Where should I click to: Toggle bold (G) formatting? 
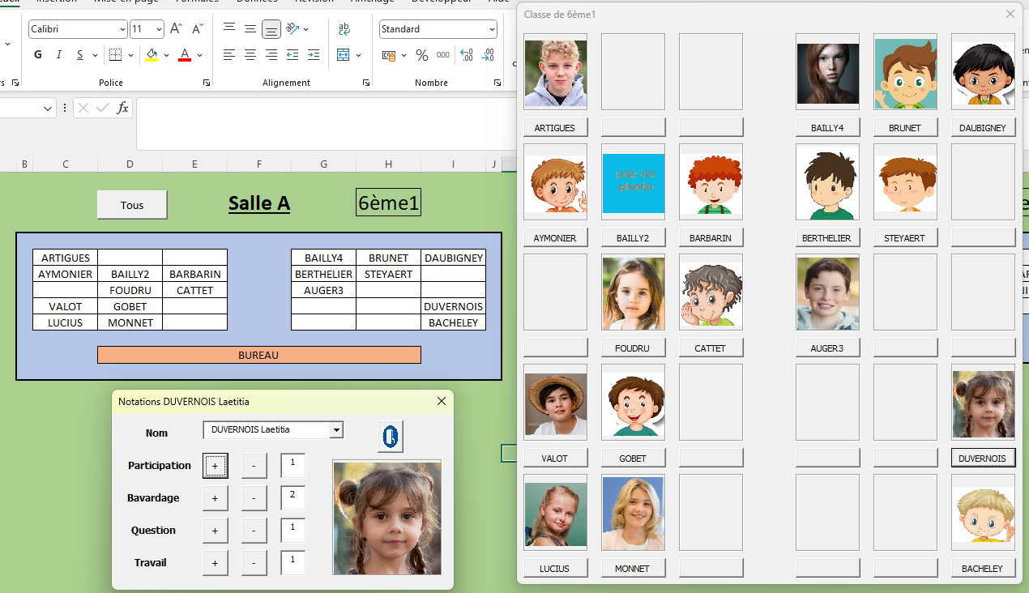coord(38,55)
